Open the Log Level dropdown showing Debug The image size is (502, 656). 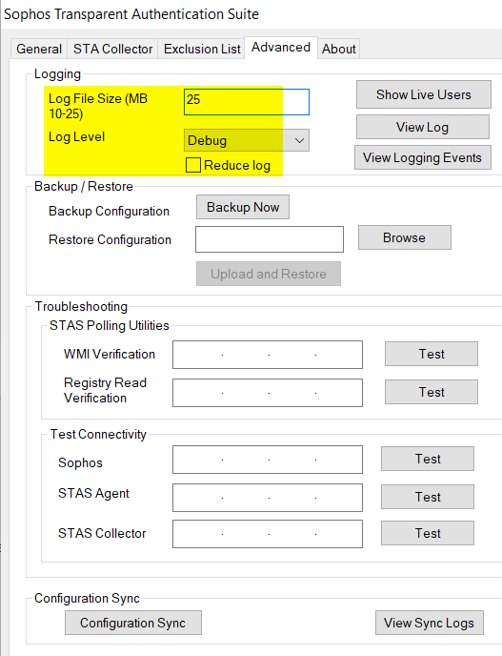(247, 140)
